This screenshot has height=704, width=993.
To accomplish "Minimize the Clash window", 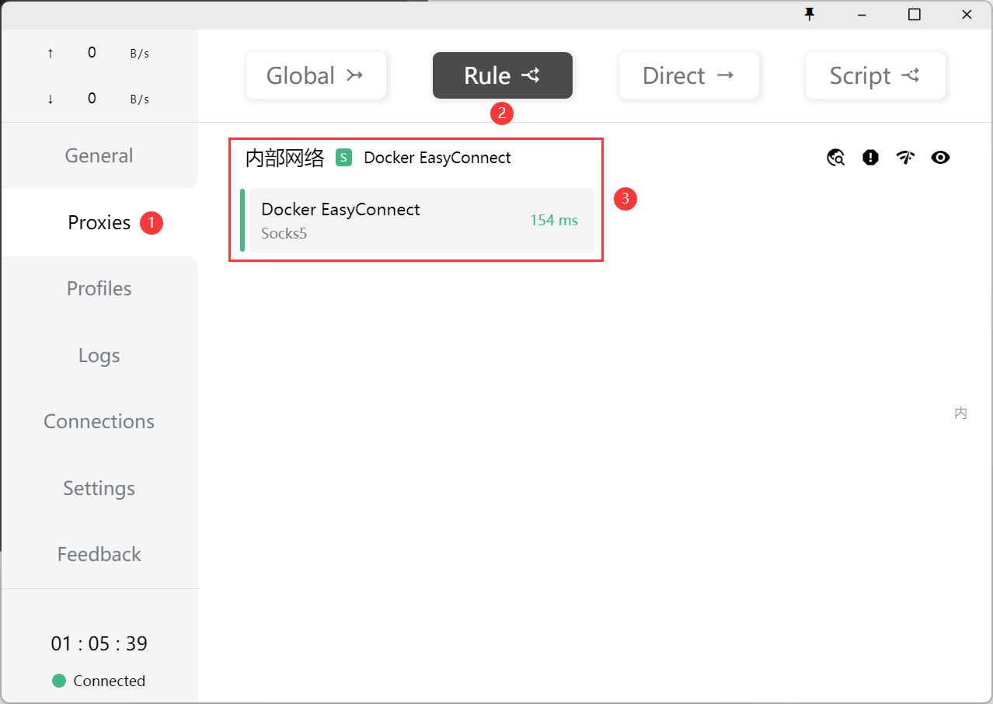I will [862, 14].
